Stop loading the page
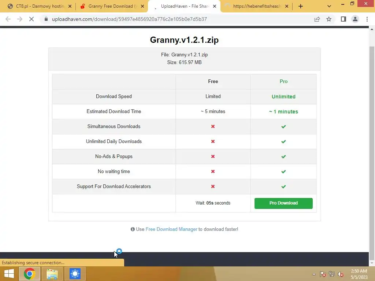 click(31, 19)
